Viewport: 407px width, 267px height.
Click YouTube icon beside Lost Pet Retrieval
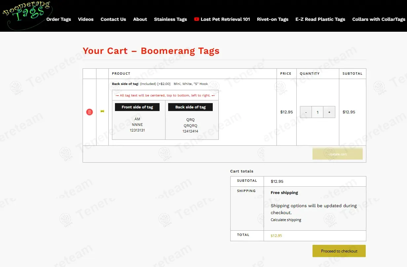197,19
